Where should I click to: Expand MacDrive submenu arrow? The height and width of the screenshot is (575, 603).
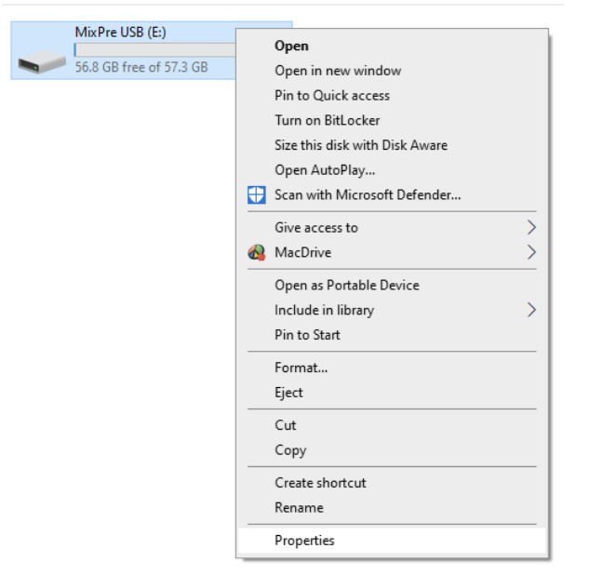[531, 253]
